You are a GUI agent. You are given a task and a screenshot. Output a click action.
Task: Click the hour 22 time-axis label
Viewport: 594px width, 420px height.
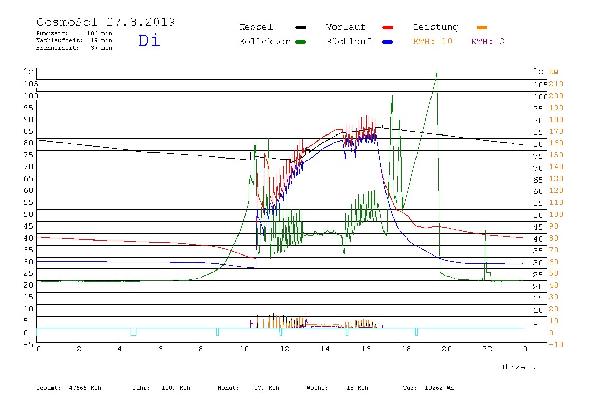click(x=487, y=349)
